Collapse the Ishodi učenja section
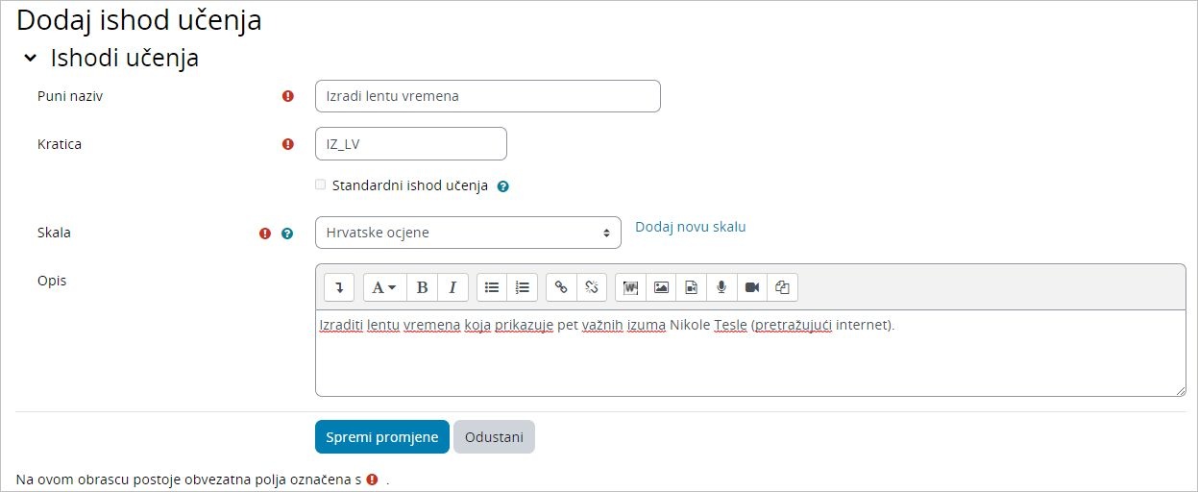The width and height of the screenshot is (1198, 492). click(31, 59)
